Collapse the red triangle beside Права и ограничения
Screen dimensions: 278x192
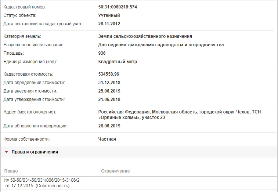point(6,152)
